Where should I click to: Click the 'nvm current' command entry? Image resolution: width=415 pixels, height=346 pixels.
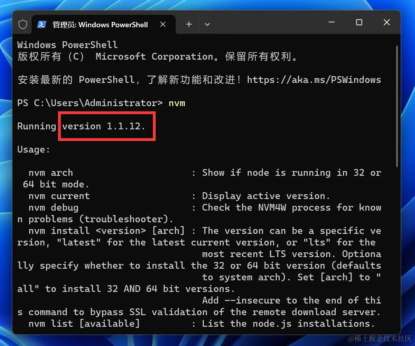[59, 196]
